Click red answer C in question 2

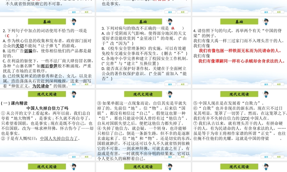(8, 36)
